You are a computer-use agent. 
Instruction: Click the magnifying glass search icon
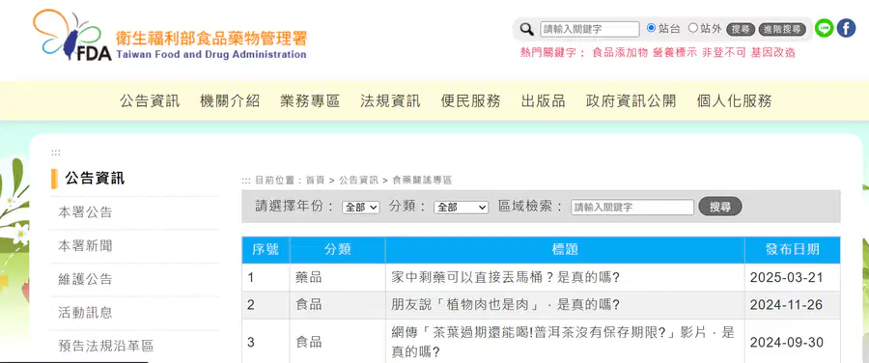(x=527, y=29)
